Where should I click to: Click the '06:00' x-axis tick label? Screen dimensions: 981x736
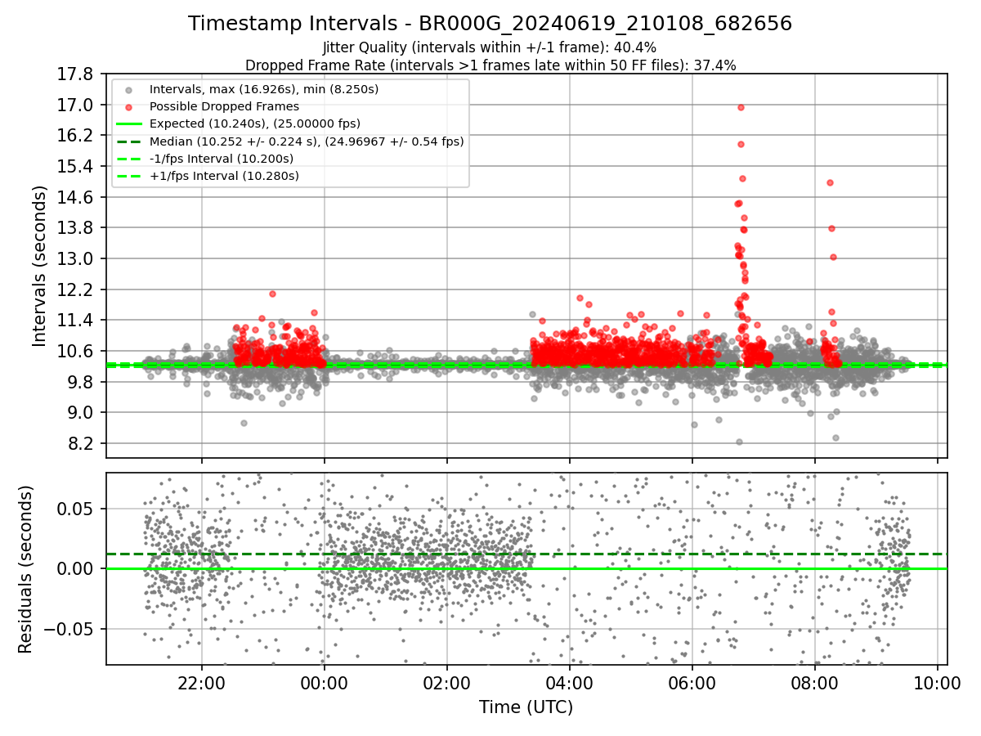tap(692, 682)
